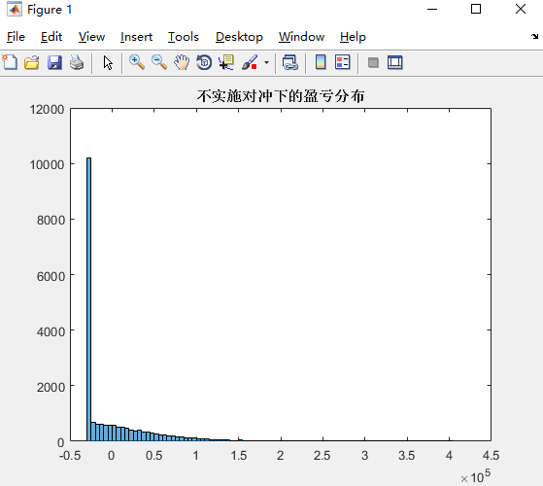Open the Insert menu
Image resolution: width=543 pixels, height=486 pixels.
pyautogui.click(x=136, y=37)
